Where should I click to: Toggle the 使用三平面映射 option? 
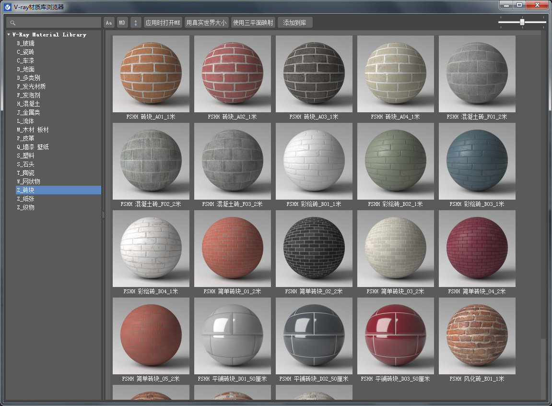[x=253, y=23]
